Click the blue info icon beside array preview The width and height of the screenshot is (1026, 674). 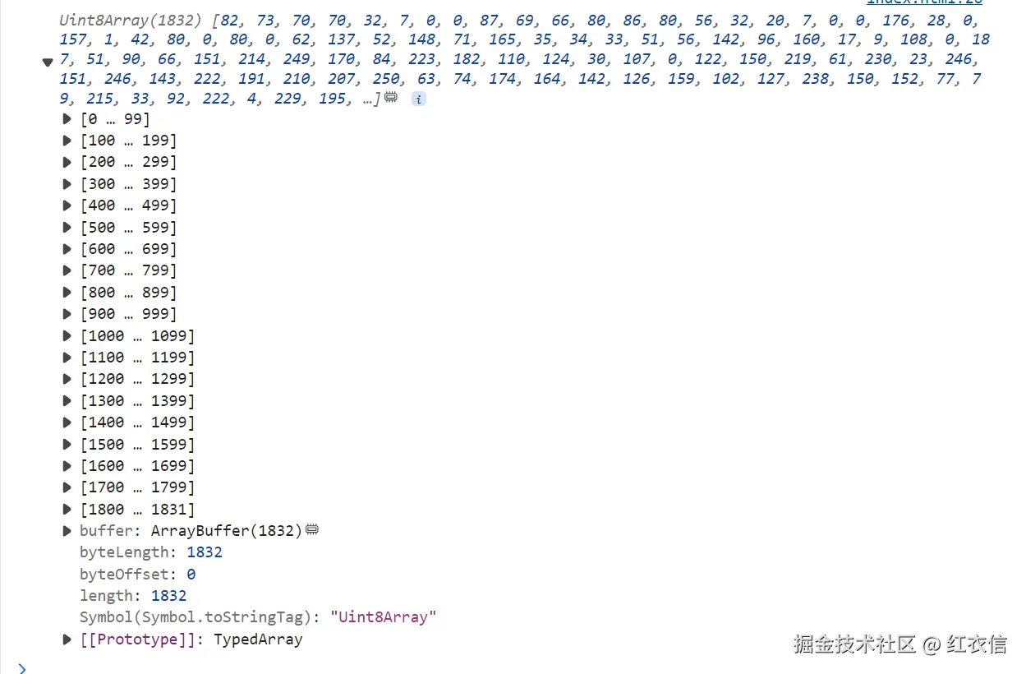[x=418, y=99]
